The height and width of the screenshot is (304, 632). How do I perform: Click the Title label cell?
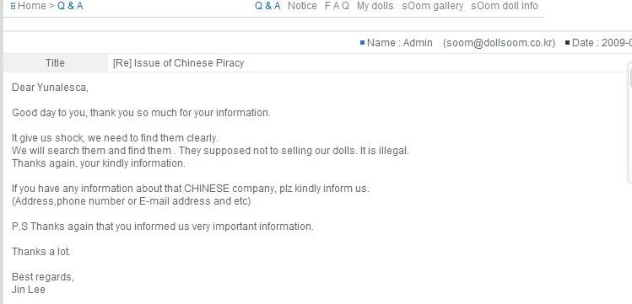tap(55, 63)
